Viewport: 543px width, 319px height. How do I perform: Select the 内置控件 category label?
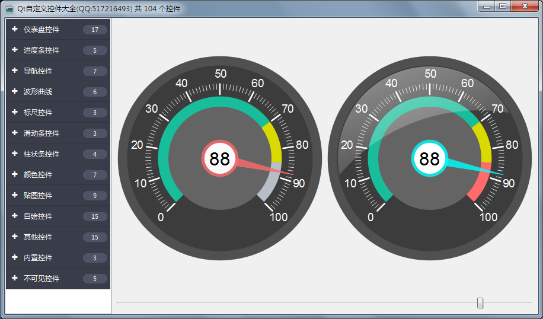[38, 258]
